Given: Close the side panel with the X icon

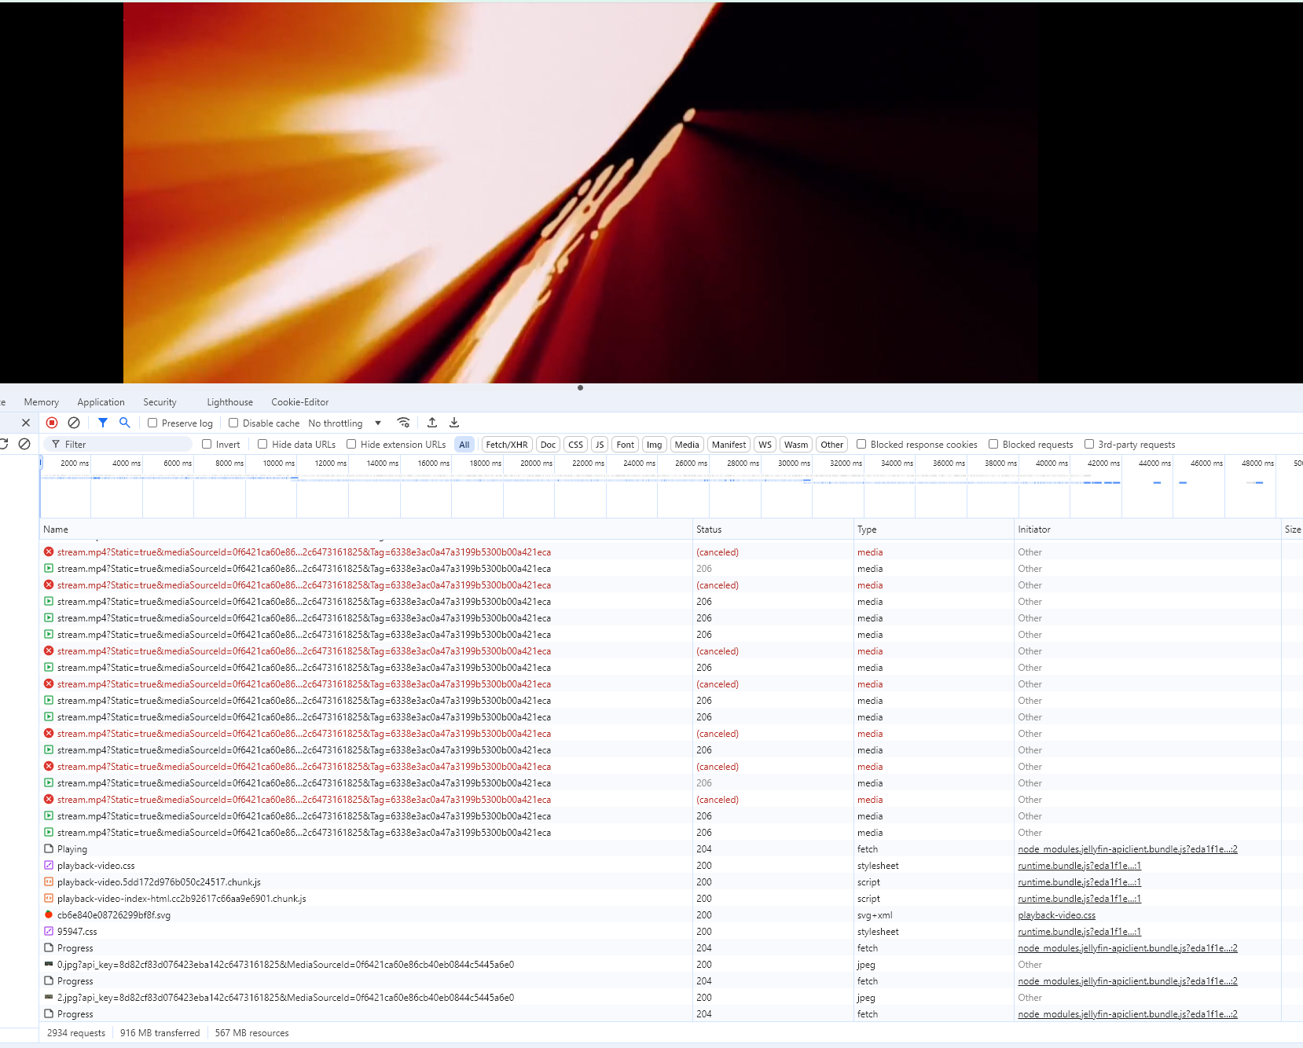Looking at the screenshot, I should pos(25,423).
